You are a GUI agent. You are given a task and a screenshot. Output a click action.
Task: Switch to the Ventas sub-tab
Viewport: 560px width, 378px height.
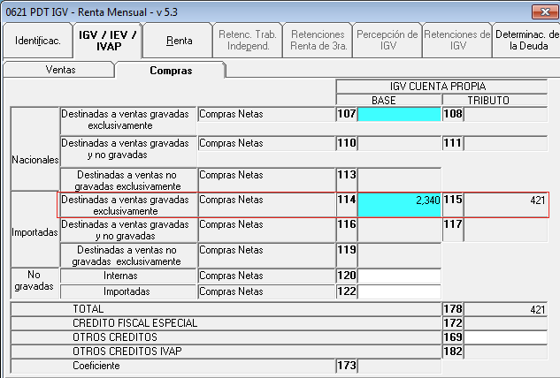[59, 70]
